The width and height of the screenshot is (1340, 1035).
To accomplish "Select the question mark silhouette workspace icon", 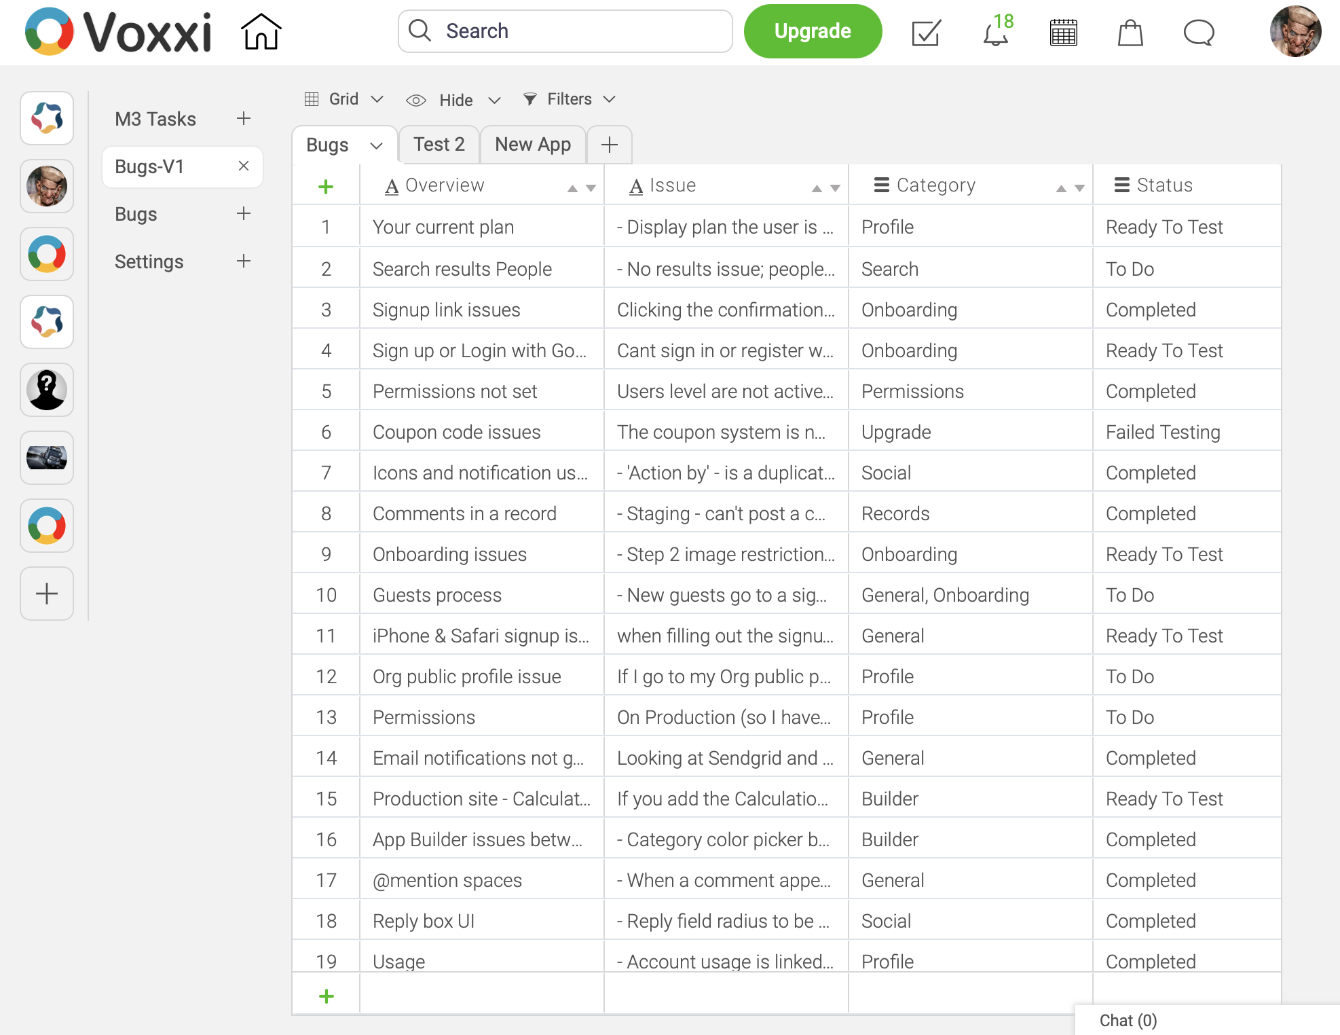I will [47, 390].
